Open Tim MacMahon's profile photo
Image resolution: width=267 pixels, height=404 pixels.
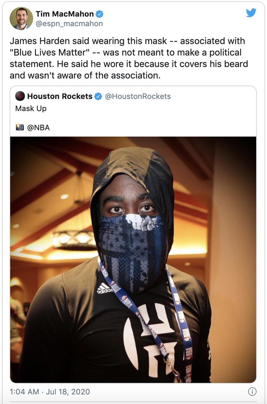coord(21,18)
